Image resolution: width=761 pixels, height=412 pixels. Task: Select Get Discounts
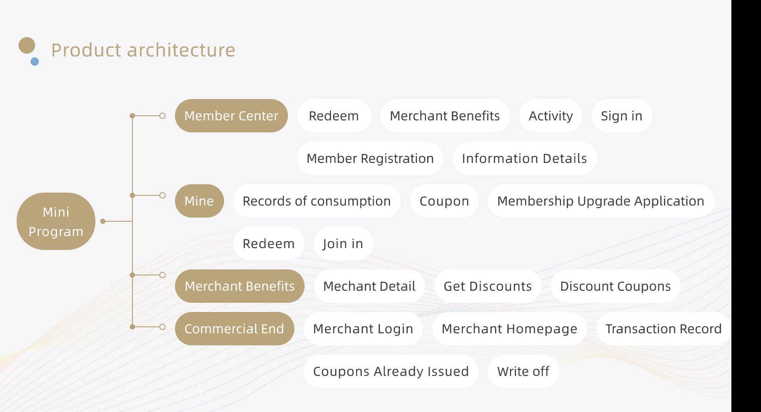[x=487, y=286]
